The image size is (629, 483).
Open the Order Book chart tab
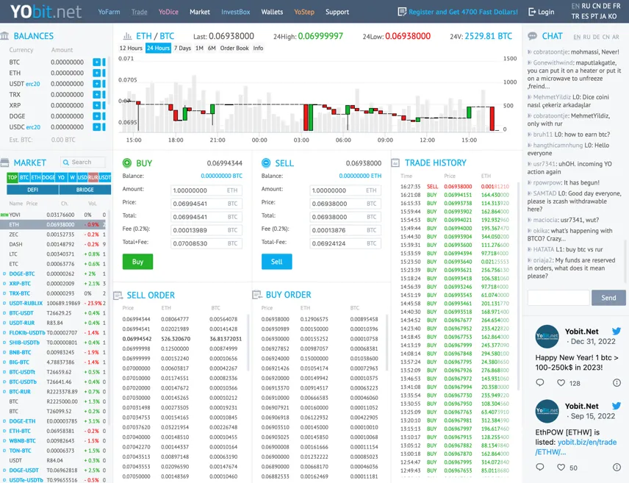point(234,49)
